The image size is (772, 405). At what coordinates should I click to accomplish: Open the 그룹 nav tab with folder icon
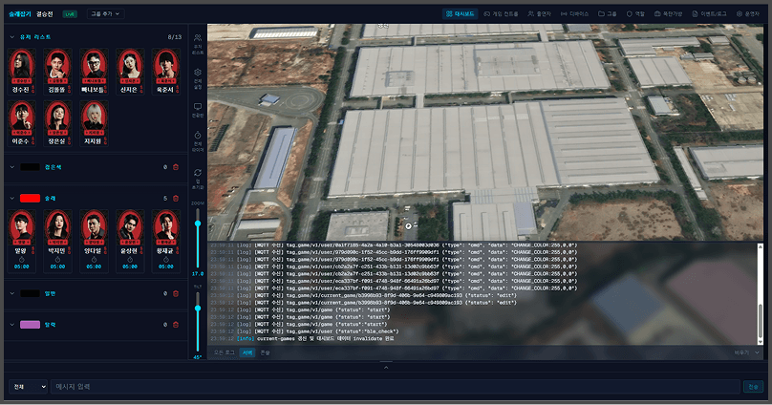(607, 13)
